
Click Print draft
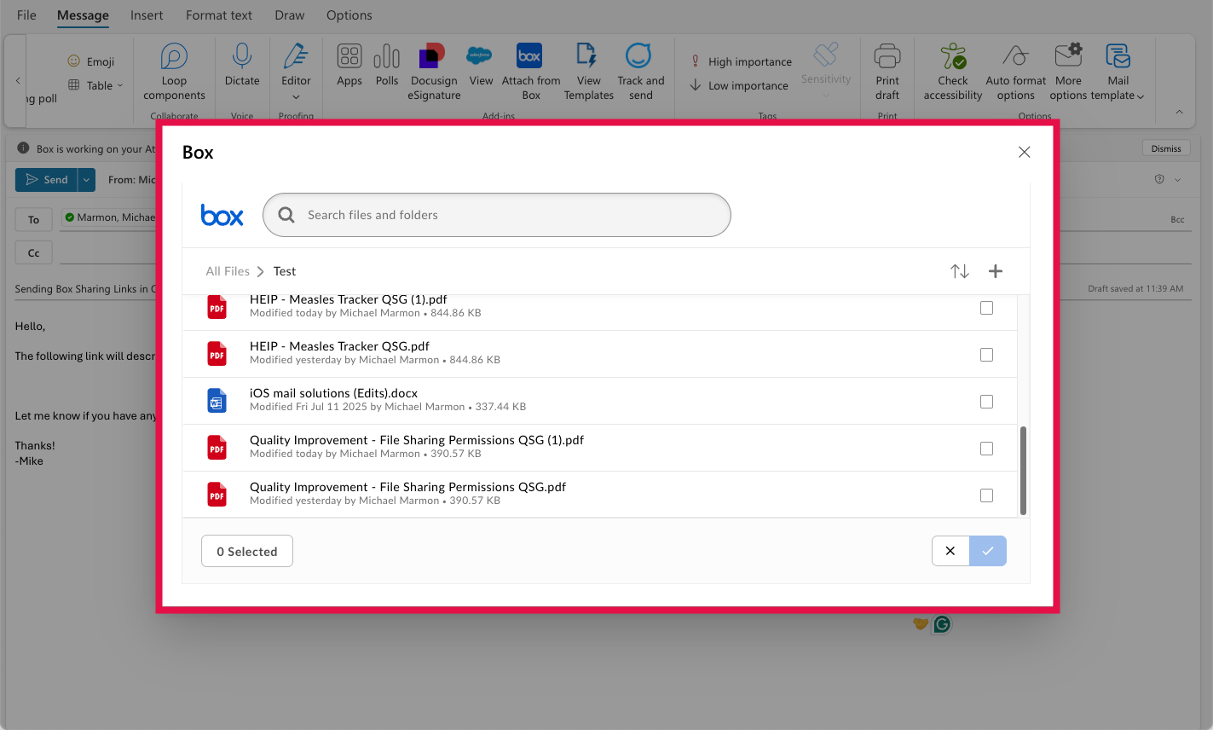pos(887,72)
